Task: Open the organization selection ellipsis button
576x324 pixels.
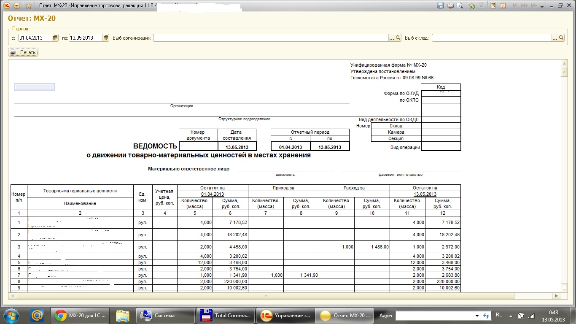Action: click(x=391, y=38)
